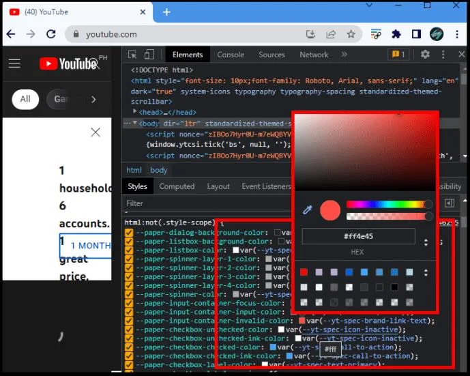Open YouTube hamburger guide menu

point(14,63)
